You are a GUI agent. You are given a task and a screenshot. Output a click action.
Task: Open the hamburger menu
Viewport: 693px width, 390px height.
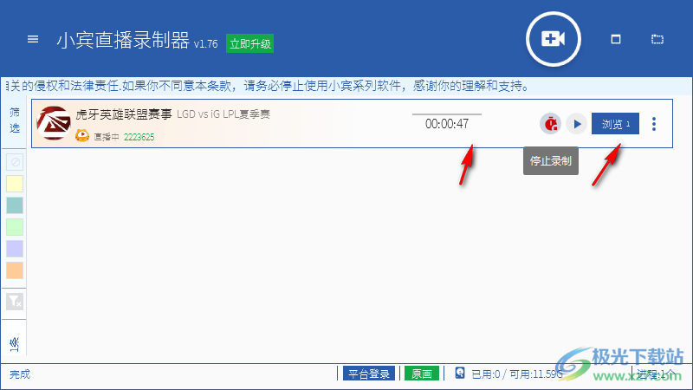33,39
